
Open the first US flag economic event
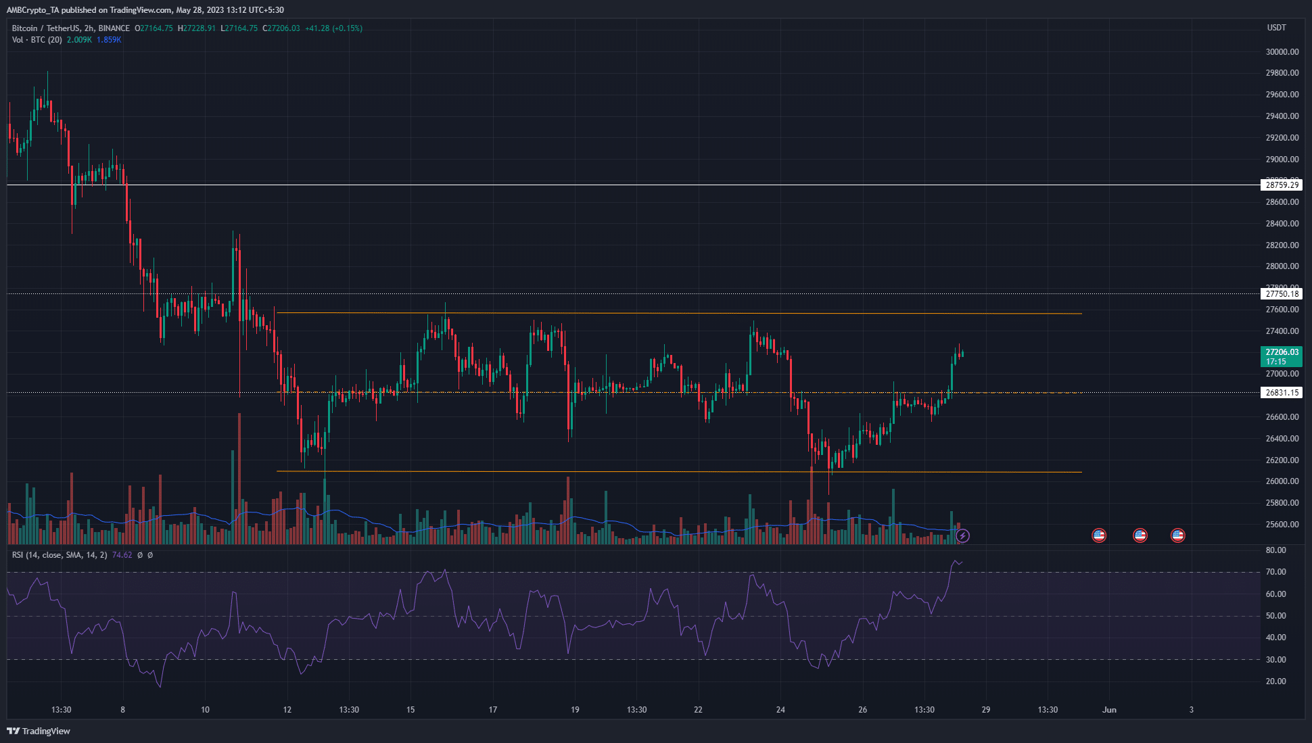(x=1099, y=535)
